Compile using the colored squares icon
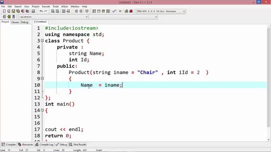This screenshot has height=152, width=271. (x=94, y=11)
